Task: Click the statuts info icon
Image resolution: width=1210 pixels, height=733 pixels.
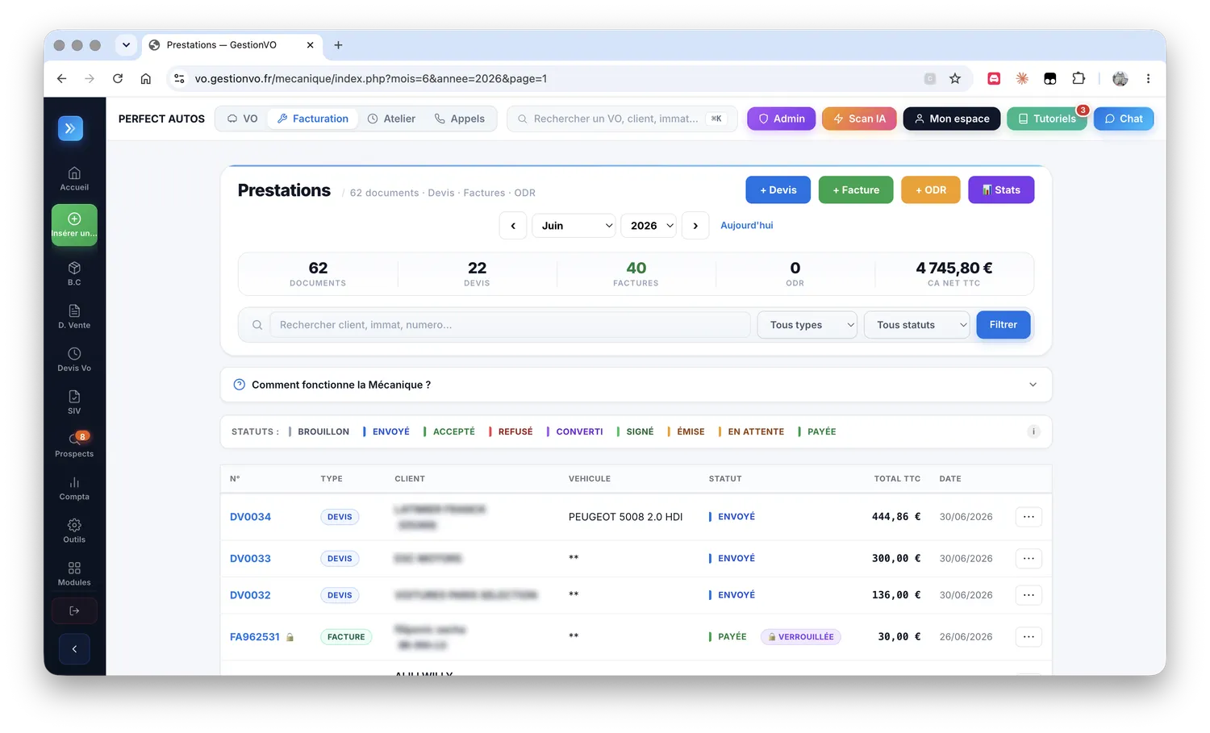Action: [x=1033, y=431]
